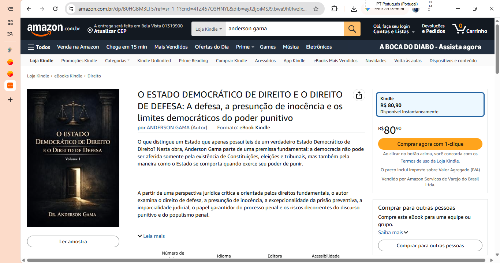Select the Kindle format price box

tap(430, 105)
